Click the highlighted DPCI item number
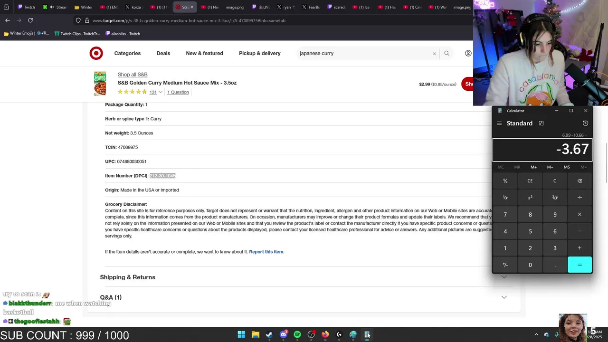Image resolution: width=608 pixels, height=342 pixels. [162, 176]
